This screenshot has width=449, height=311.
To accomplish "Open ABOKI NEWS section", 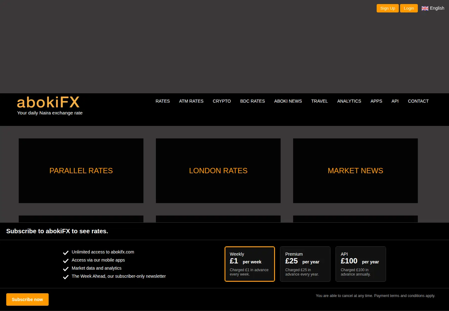I will click(288, 101).
